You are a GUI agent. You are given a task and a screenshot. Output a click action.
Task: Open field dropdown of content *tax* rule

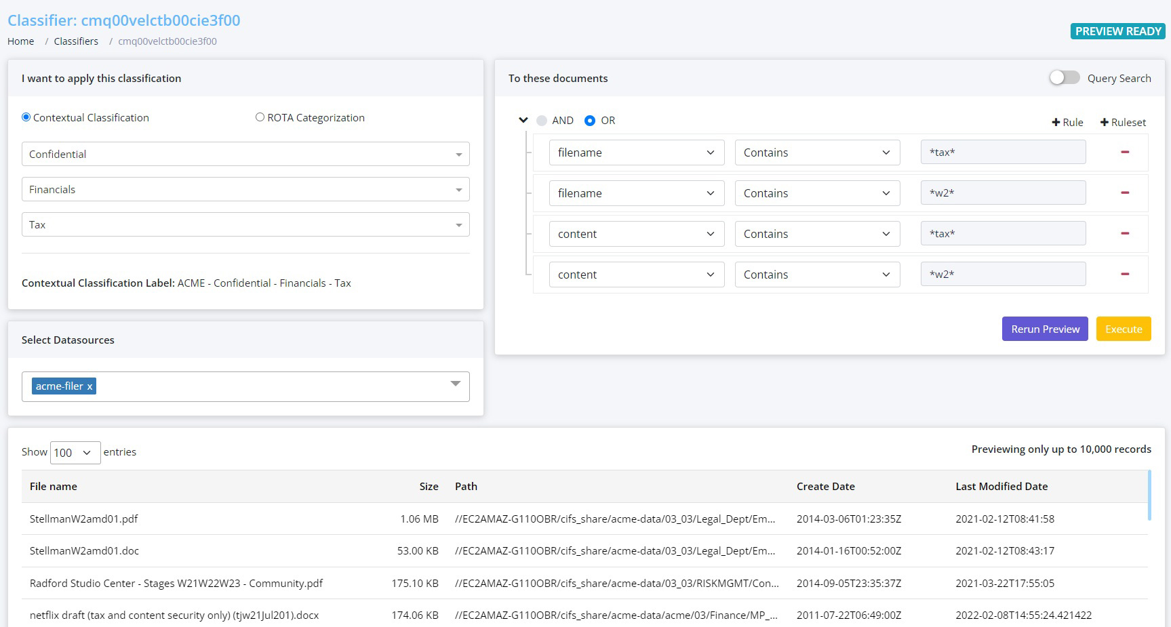(x=637, y=234)
